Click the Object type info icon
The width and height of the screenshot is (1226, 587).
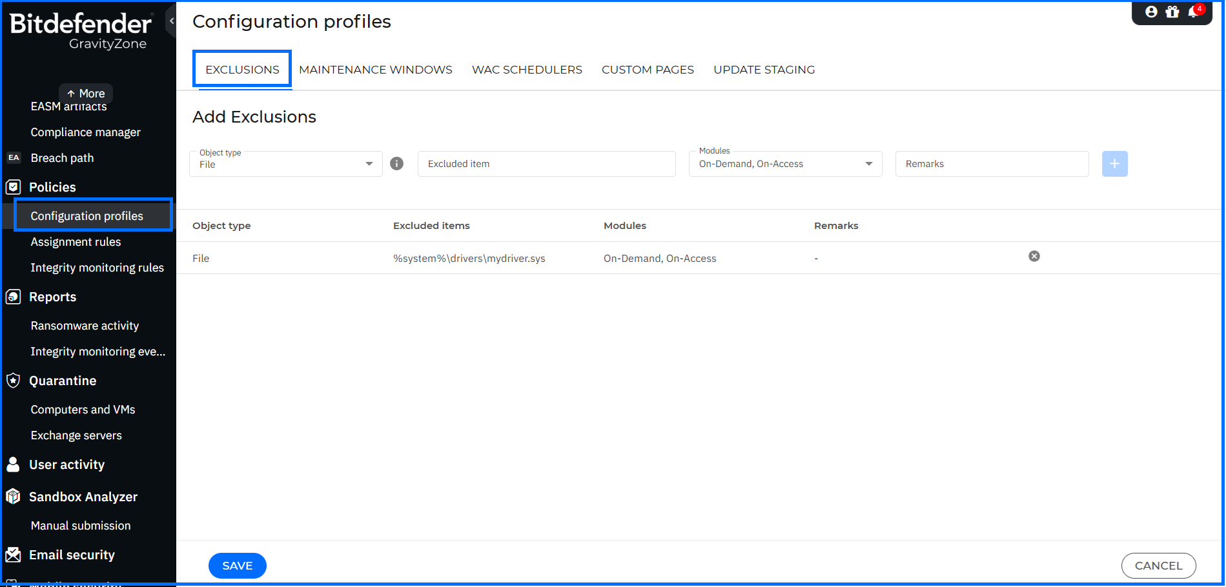click(397, 164)
